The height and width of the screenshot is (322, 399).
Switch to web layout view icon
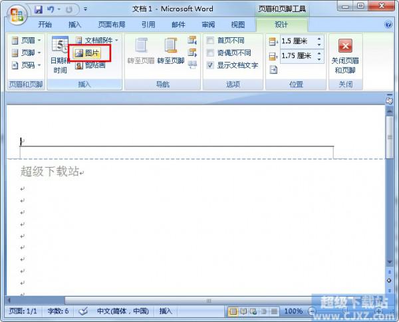[253, 311]
